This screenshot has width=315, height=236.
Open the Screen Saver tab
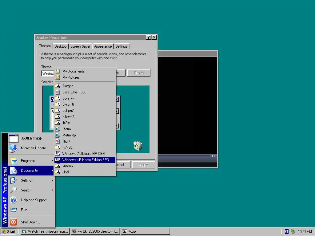pos(80,46)
